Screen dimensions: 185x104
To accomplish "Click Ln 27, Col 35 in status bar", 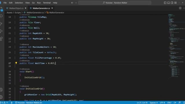I will 142,103.
